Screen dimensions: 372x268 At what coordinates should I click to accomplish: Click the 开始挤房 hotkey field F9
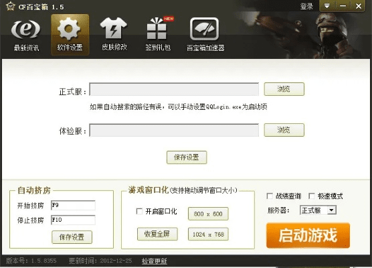[73, 205]
